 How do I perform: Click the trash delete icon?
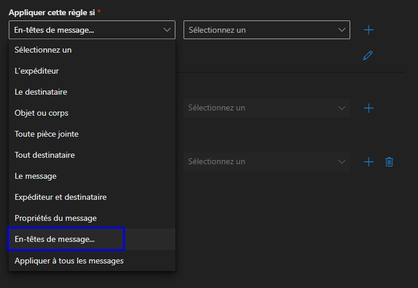(x=389, y=162)
